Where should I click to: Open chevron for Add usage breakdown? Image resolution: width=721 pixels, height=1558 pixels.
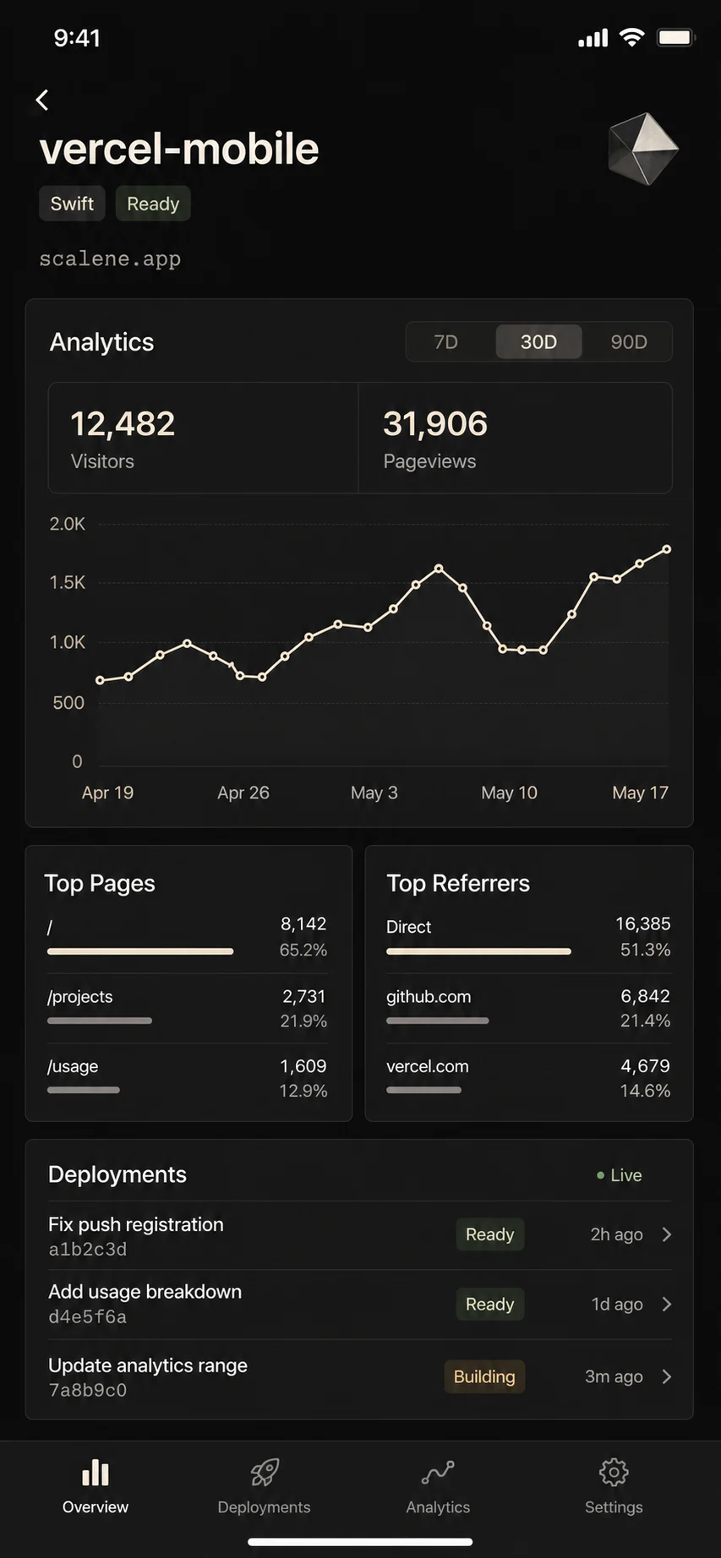point(667,1305)
